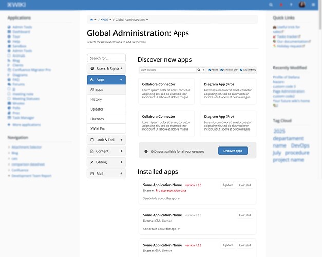Click the 2025 tag in Tag Cloud

(279, 131)
